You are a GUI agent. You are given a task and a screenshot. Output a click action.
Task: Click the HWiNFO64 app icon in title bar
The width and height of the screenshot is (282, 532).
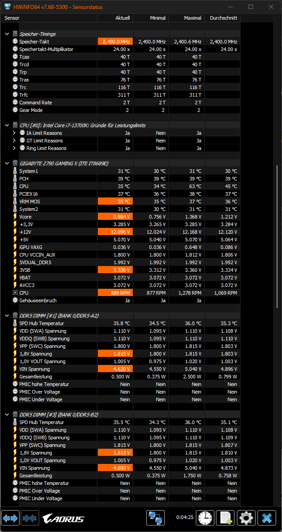7,7
